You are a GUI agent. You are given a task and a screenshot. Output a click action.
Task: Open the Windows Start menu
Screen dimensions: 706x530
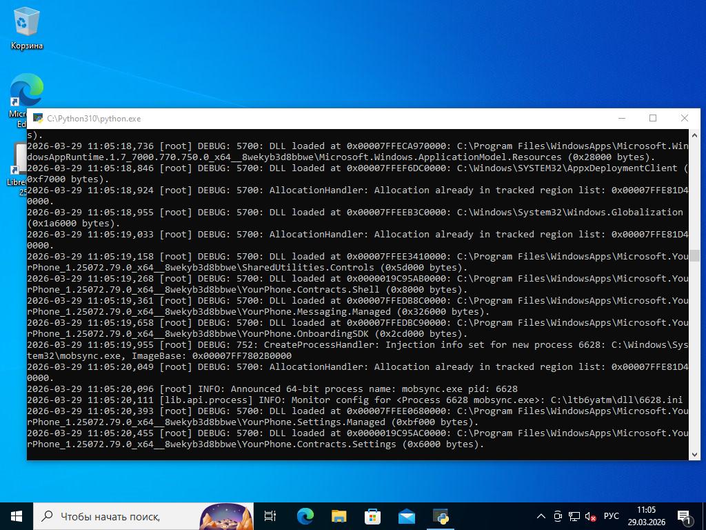click(17, 516)
